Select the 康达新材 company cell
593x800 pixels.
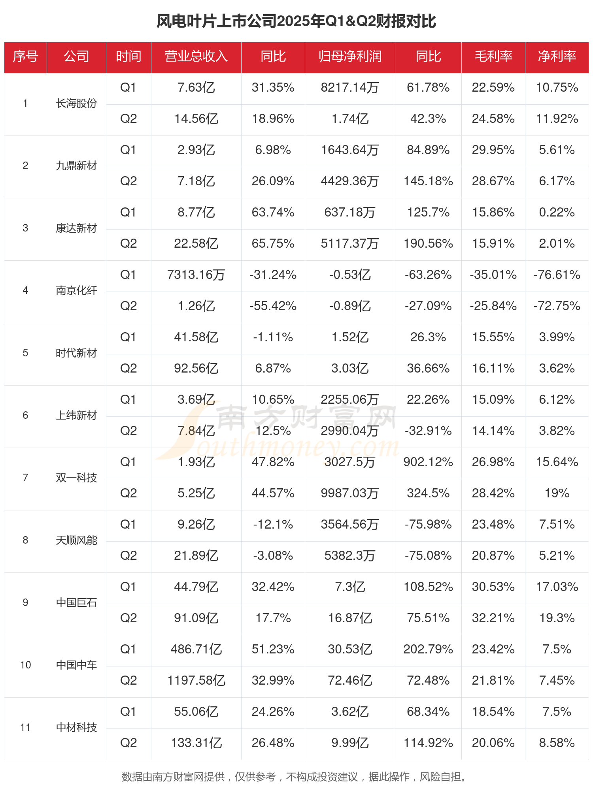pos(76,228)
